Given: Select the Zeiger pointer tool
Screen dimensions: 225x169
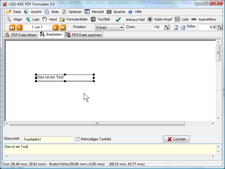Looking at the screenshot, I should [x=15, y=19].
